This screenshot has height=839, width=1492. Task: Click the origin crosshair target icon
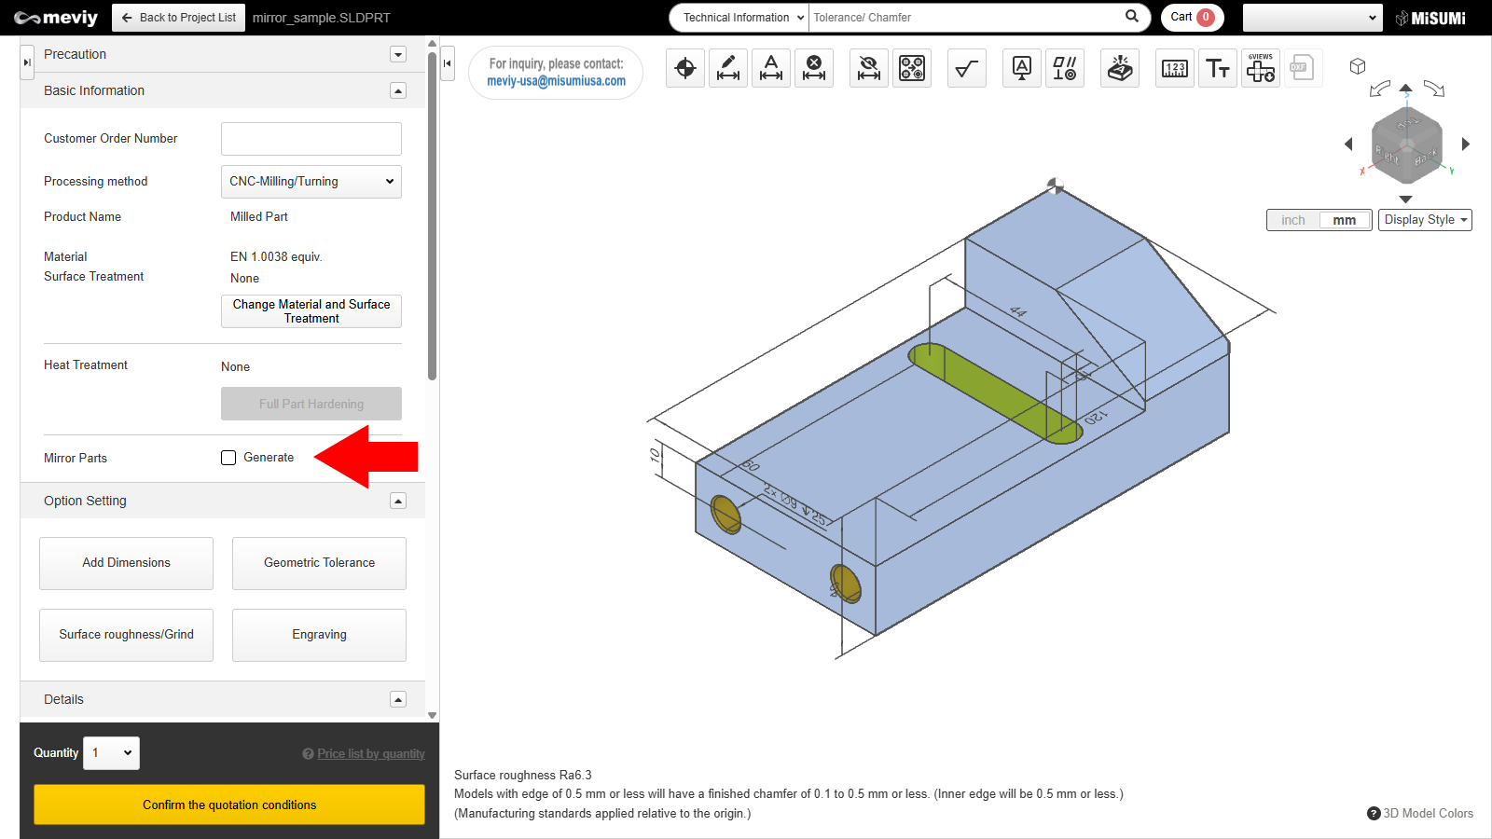click(685, 69)
